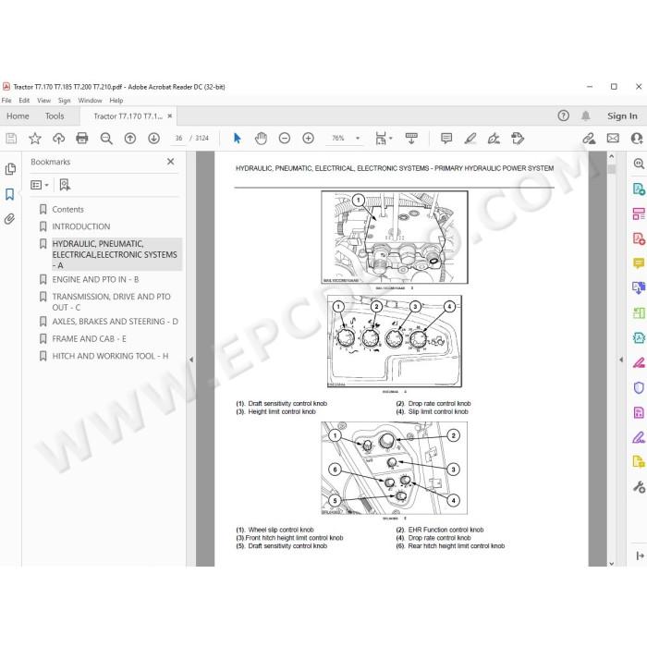Open zoom level dropdown arrow
Image resolution: width=647 pixels, height=647 pixels.
[358, 139]
